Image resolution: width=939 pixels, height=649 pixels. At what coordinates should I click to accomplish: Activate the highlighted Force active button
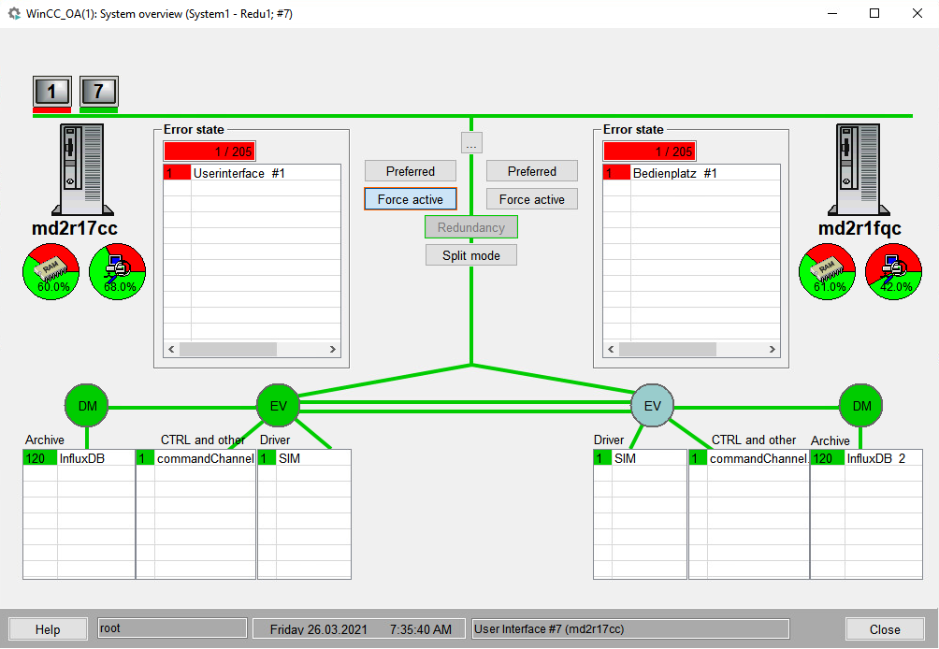coord(411,199)
